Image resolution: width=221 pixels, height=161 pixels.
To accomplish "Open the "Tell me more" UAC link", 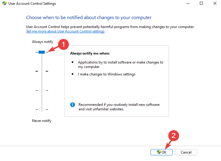I will [65, 31].
